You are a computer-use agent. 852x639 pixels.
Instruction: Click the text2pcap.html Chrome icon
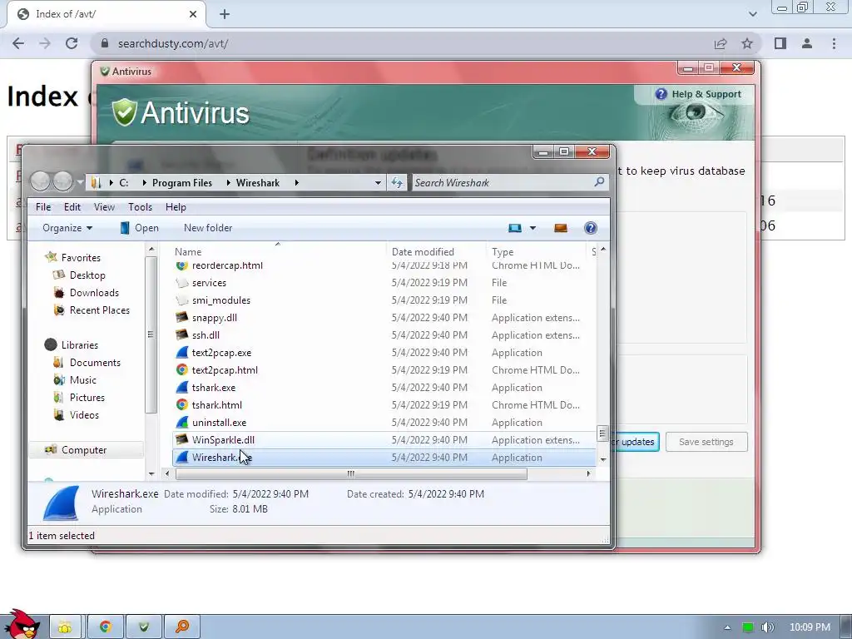(182, 370)
